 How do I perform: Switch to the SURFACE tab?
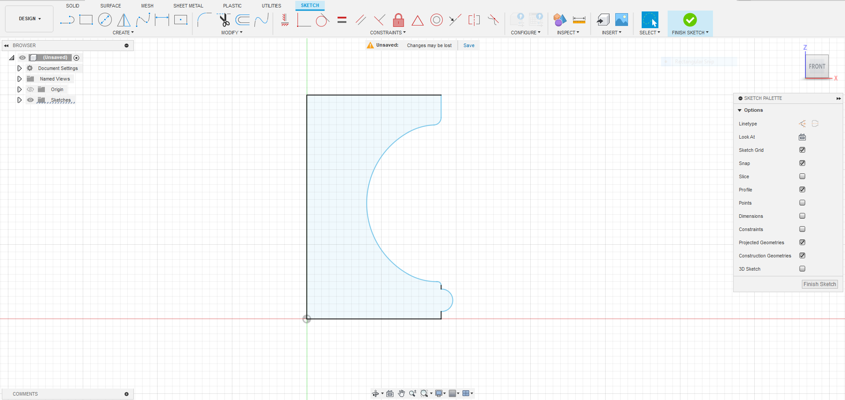coord(110,6)
